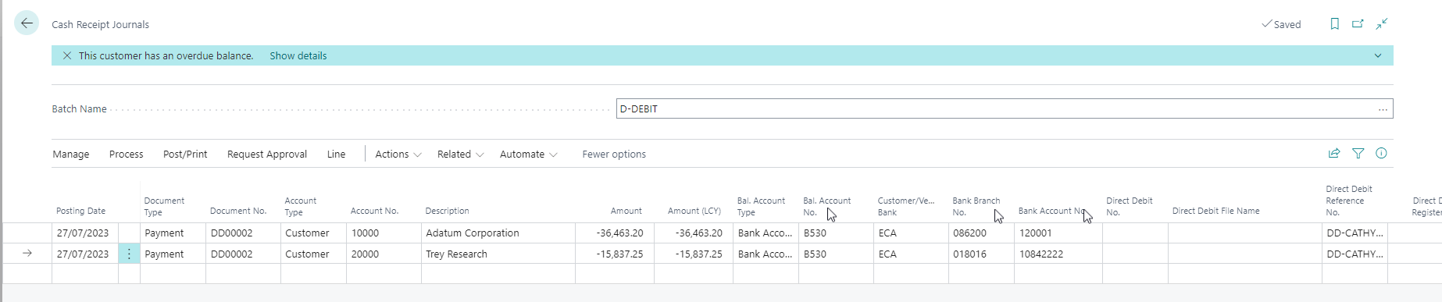Click the Bank Branch No. column header
Image resolution: width=1442 pixels, height=302 pixels.
(976, 206)
